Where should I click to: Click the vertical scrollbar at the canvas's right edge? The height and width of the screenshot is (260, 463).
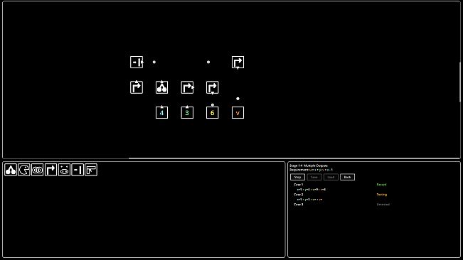(x=459, y=82)
